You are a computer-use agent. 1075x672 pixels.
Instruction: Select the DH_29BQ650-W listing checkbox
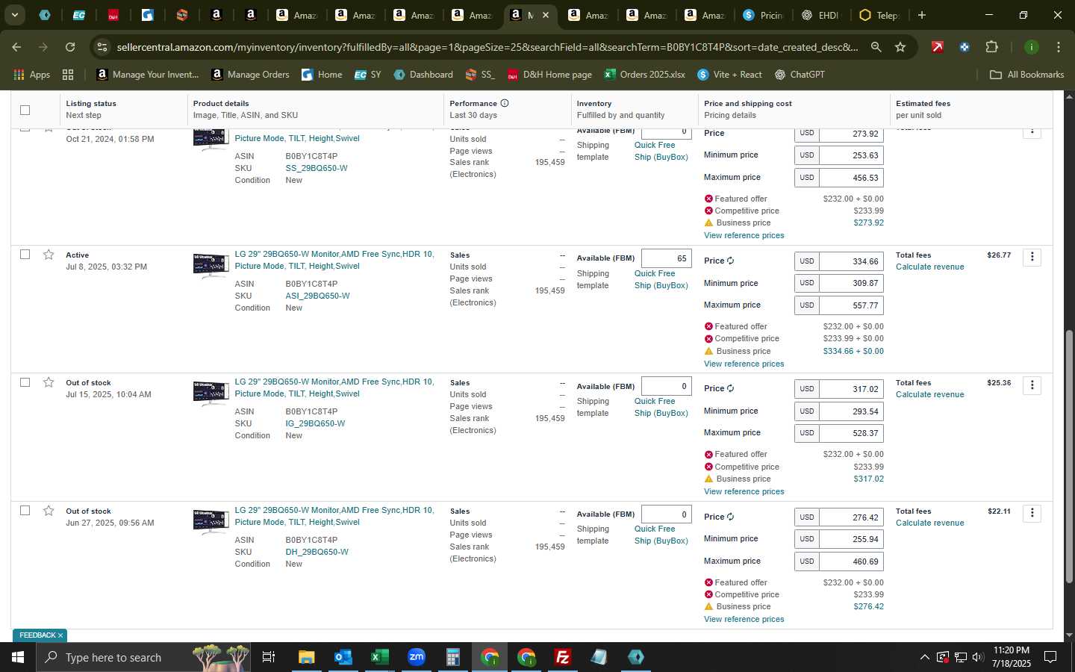point(25,511)
